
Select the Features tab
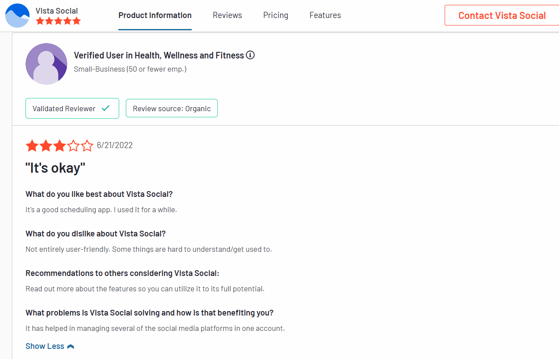pos(325,15)
